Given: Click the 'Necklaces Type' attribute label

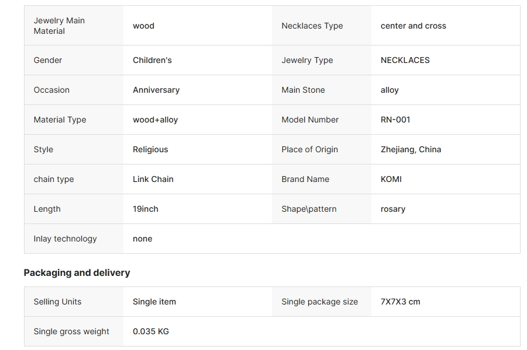Looking at the screenshot, I should (312, 26).
